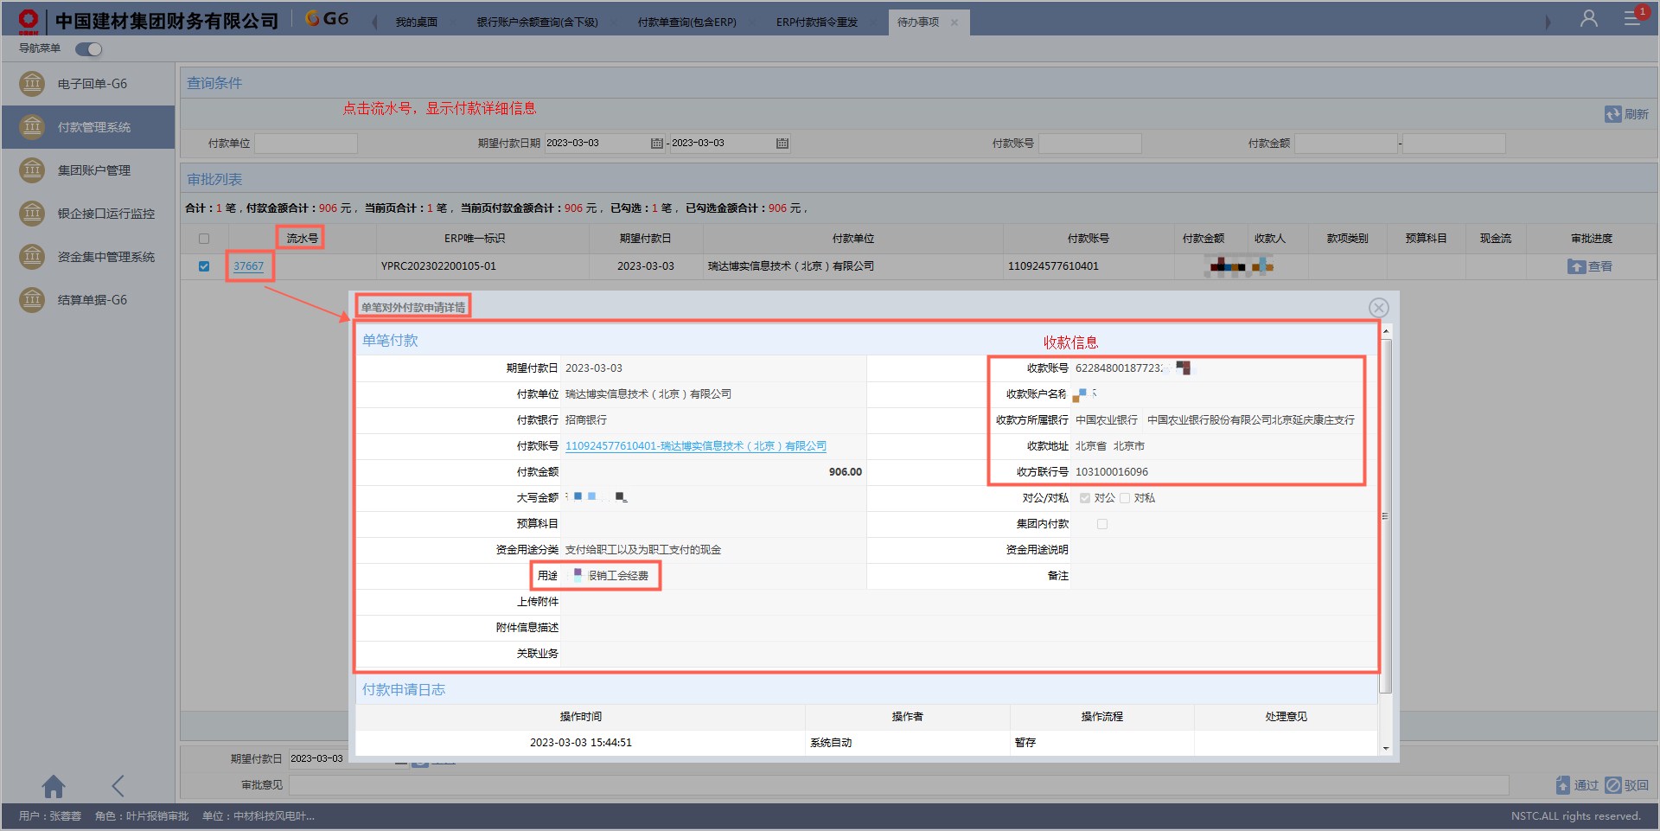The width and height of the screenshot is (1660, 831).
Task: Click the 审批意见 input field
Action: (899, 785)
